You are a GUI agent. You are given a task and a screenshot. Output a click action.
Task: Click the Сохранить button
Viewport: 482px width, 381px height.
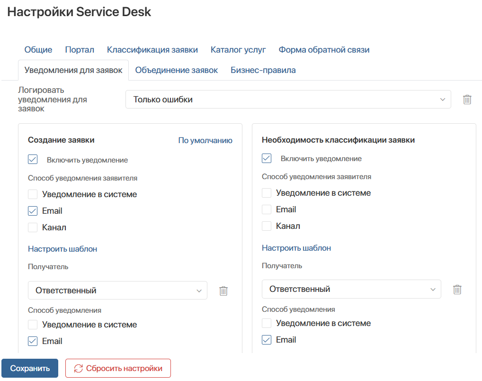pyautogui.click(x=30, y=368)
